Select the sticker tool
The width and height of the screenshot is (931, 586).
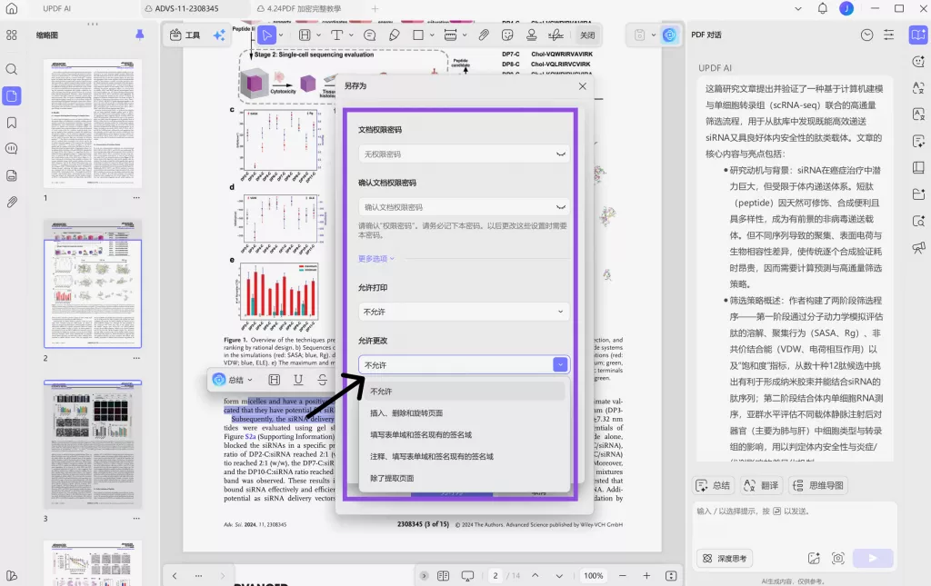(507, 35)
